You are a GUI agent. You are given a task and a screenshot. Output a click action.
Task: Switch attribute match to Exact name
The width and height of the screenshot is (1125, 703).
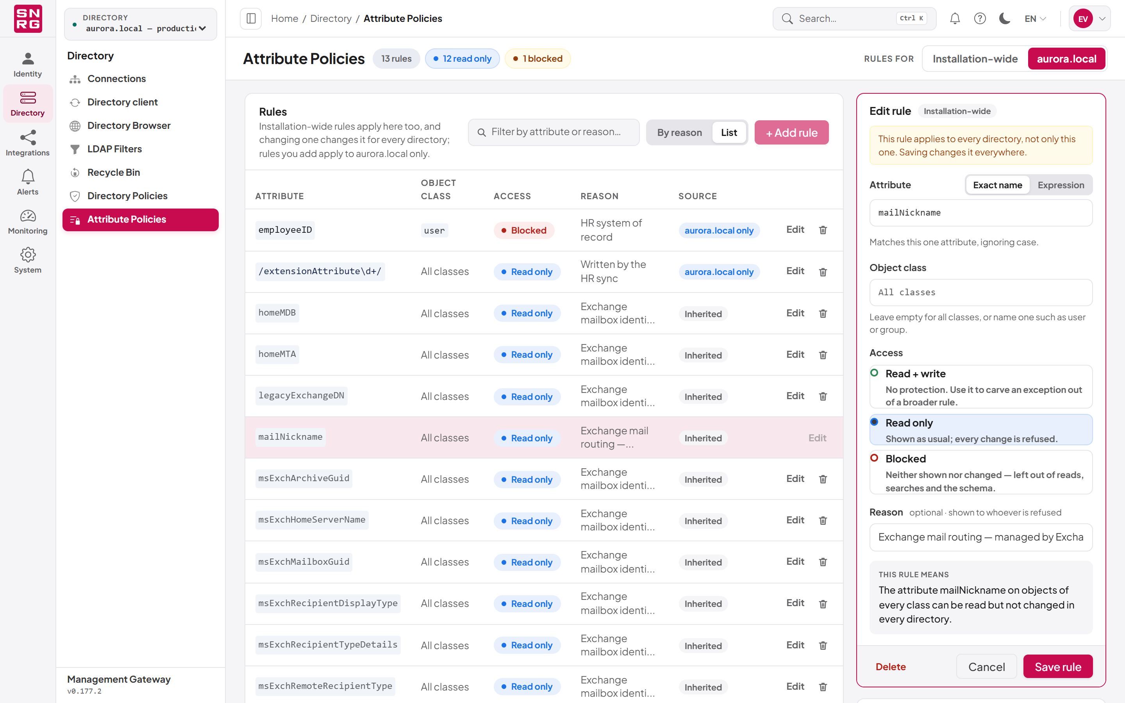click(x=998, y=185)
